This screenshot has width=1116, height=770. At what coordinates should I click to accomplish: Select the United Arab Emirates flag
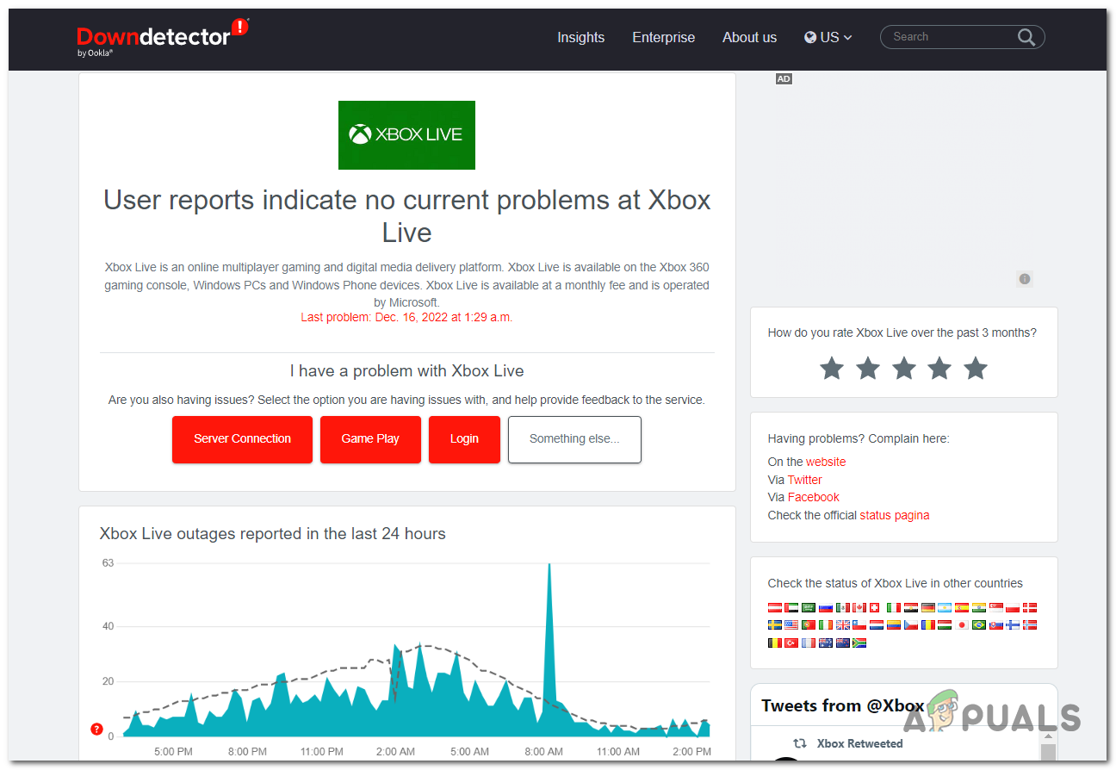click(x=791, y=607)
